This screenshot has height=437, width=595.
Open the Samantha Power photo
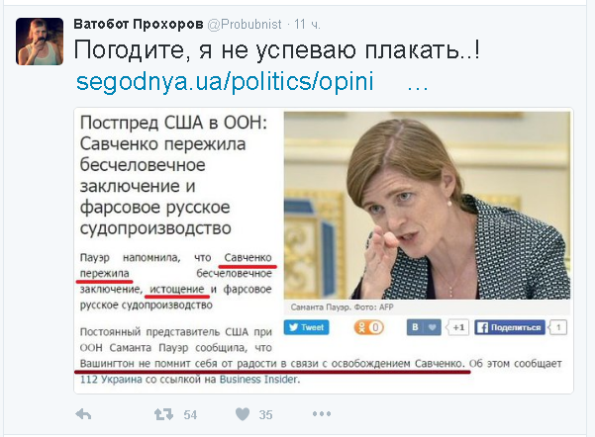(x=427, y=206)
